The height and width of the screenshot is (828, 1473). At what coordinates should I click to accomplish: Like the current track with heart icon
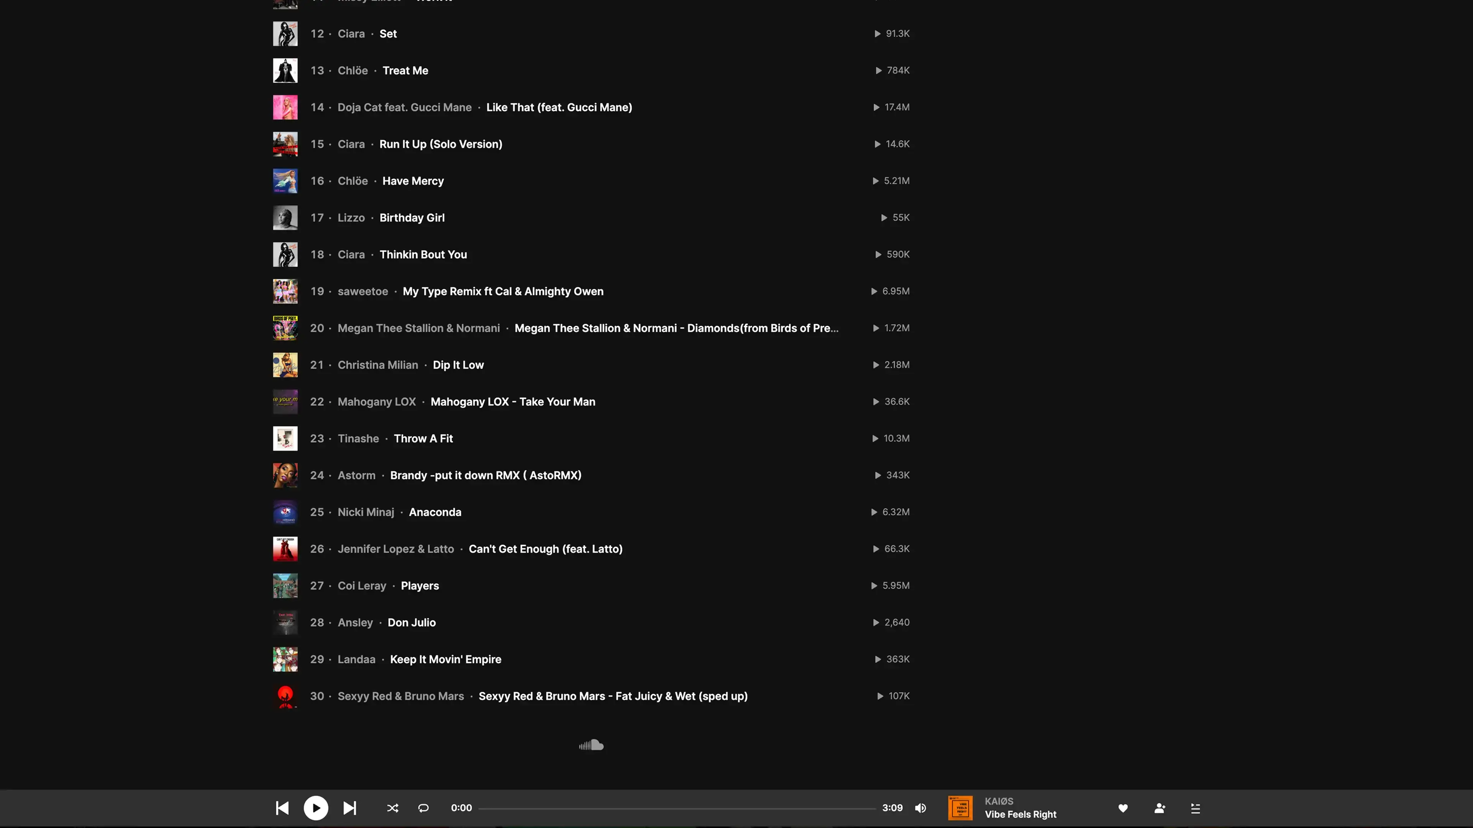pos(1122,808)
